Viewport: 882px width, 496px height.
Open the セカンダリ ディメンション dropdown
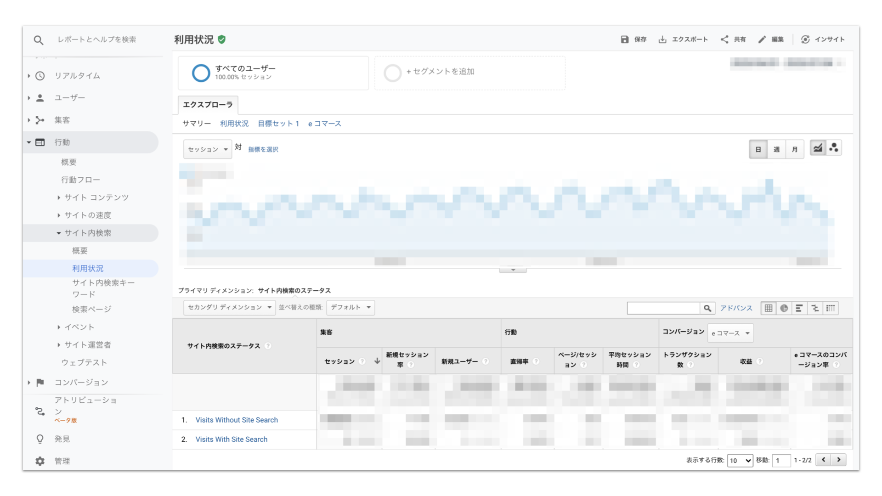(x=229, y=307)
